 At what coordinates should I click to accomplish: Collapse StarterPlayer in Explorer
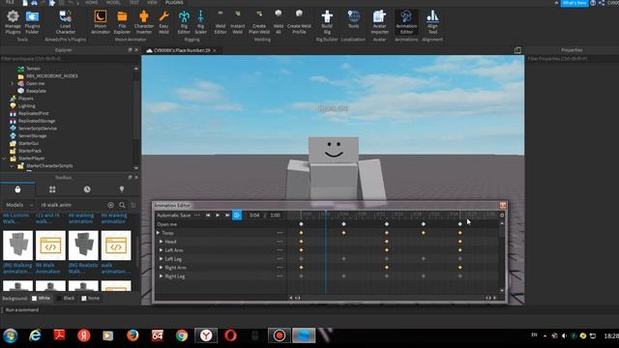pyautogui.click(x=4, y=159)
